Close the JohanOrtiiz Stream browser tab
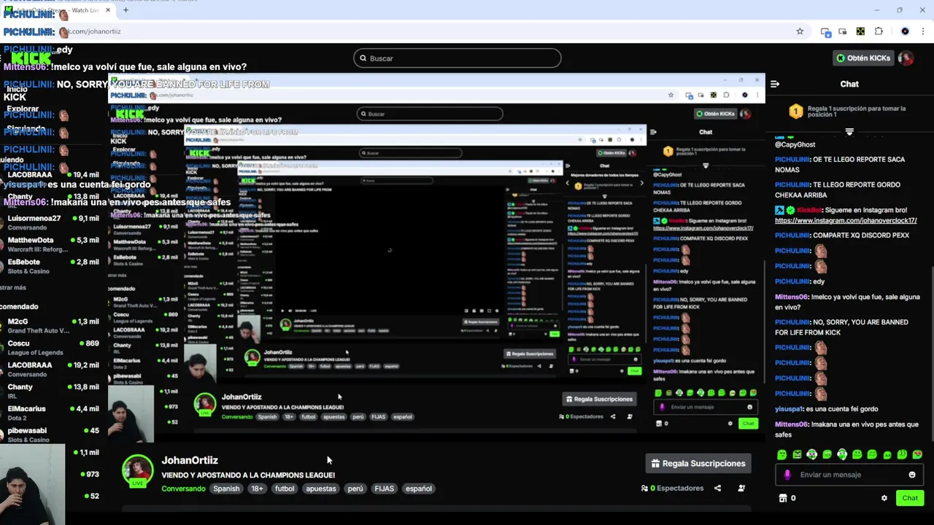Viewport: 934px width, 525px height. coord(108,10)
